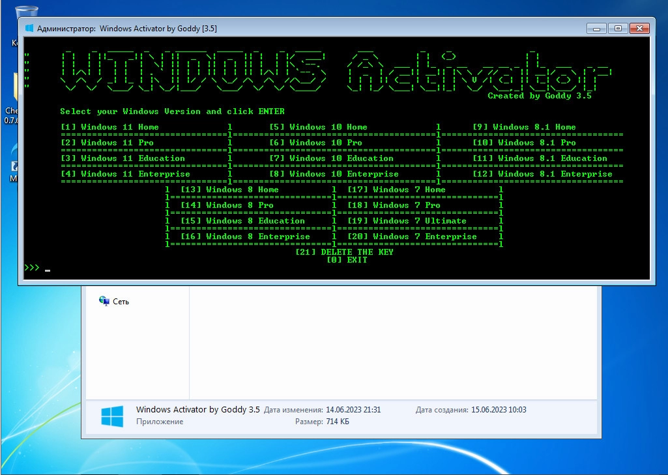The height and width of the screenshot is (475, 668).
Task: Click the Дата изменения value 14.06.2023 21:31
Action: pos(353,410)
